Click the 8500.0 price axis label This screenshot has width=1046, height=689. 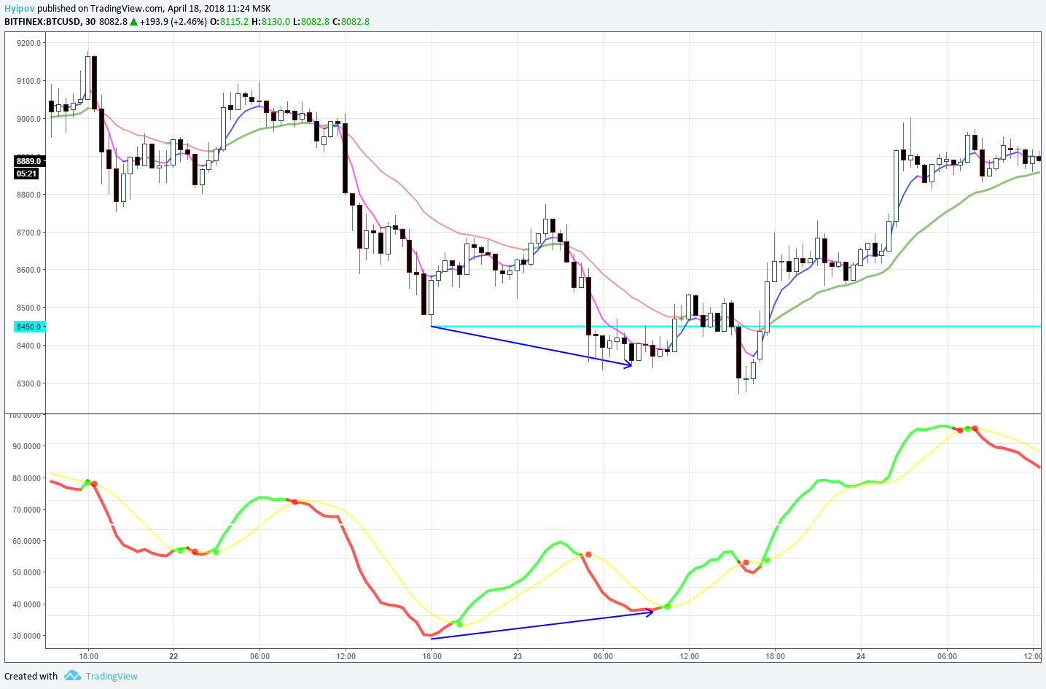(x=29, y=308)
